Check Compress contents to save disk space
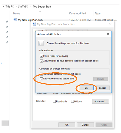Screen dimensions: 121x133 (41, 74)
